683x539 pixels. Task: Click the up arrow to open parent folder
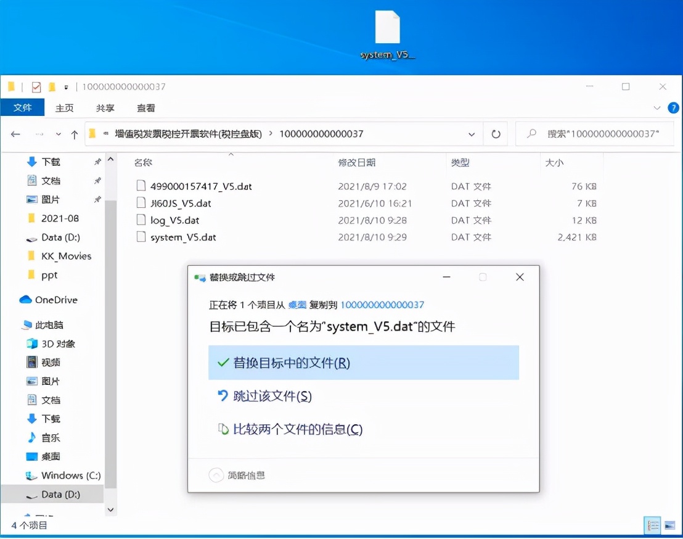tap(75, 134)
